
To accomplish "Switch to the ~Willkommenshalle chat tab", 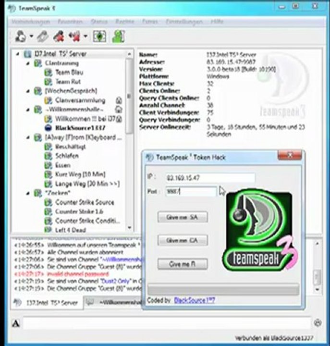I will tap(114, 303).
